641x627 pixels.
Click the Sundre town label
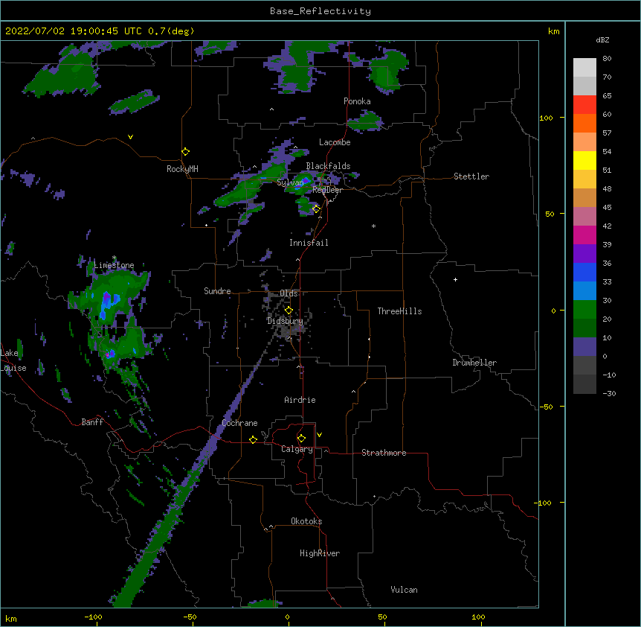(217, 291)
